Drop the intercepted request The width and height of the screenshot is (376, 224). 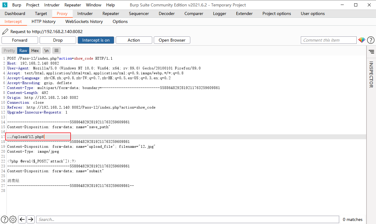(x=58, y=40)
